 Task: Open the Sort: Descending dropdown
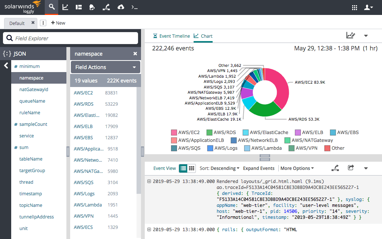pyautogui.click(x=219, y=168)
